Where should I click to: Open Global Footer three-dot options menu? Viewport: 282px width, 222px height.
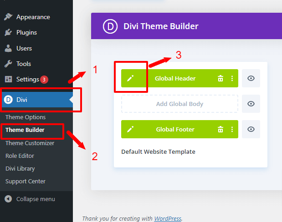[232, 129]
